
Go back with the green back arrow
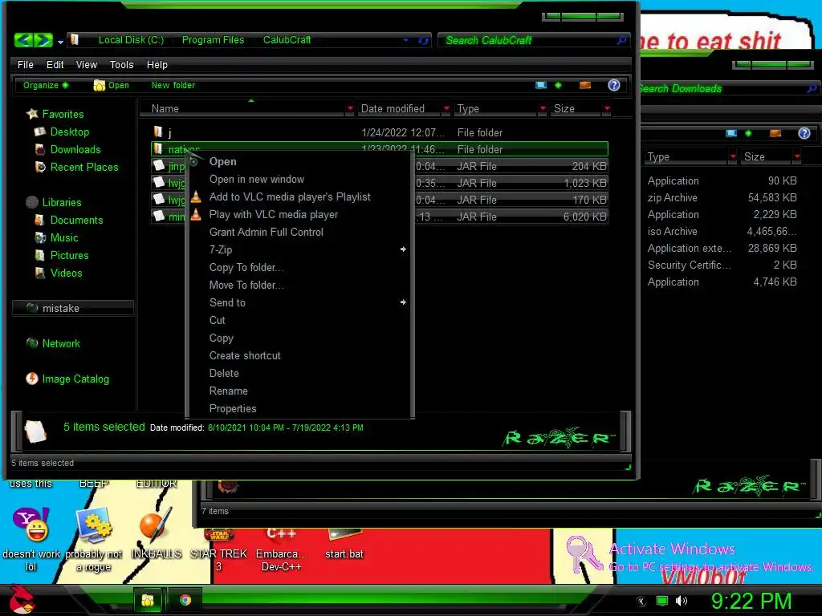point(23,40)
